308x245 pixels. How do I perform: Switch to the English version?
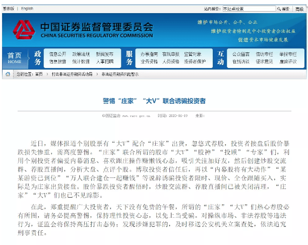[x=27, y=9]
